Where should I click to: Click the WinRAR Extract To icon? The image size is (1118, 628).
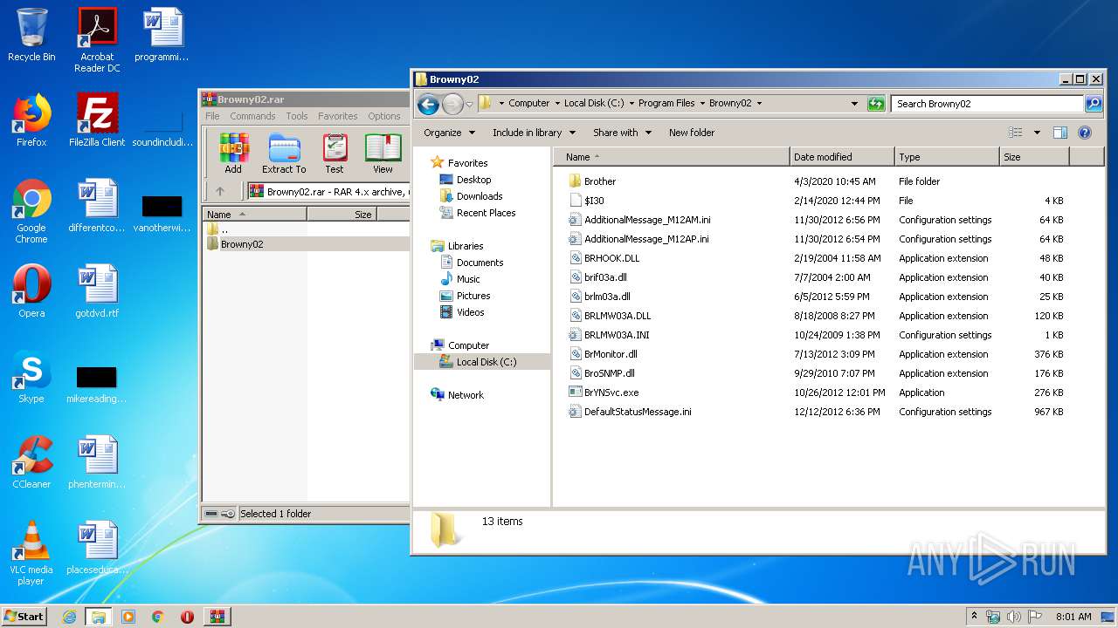(284, 154)
